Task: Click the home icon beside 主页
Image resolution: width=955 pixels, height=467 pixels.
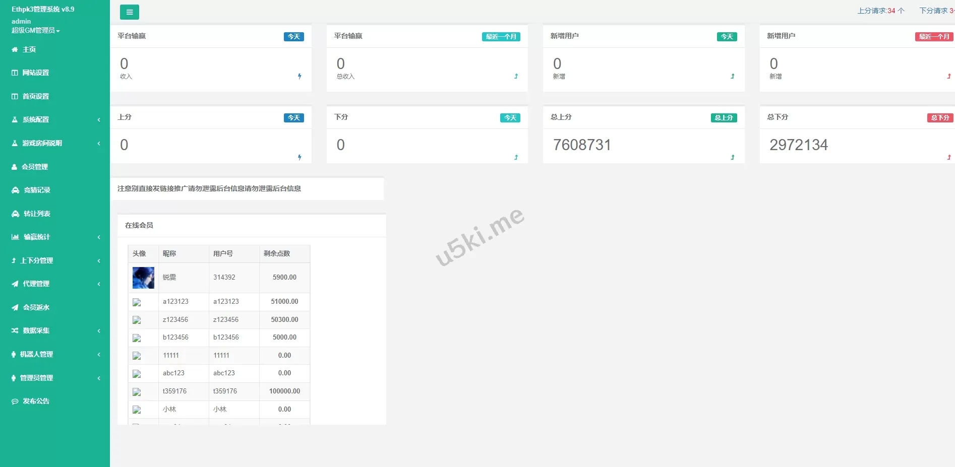Action: click(x=15, y=49)
